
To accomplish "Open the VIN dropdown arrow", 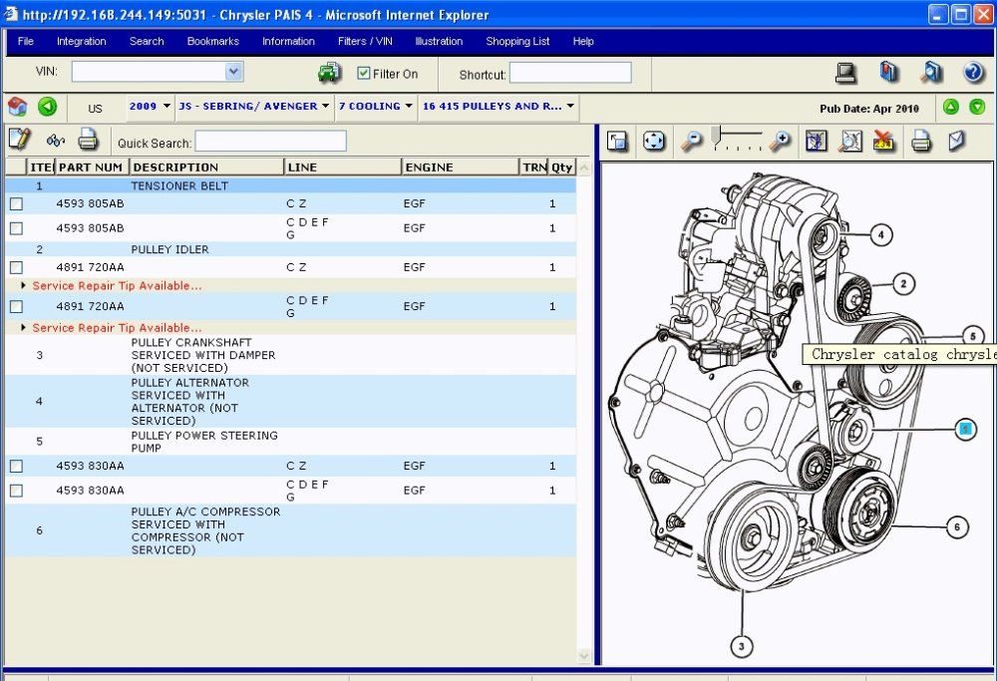I will (x=234, y=71).
